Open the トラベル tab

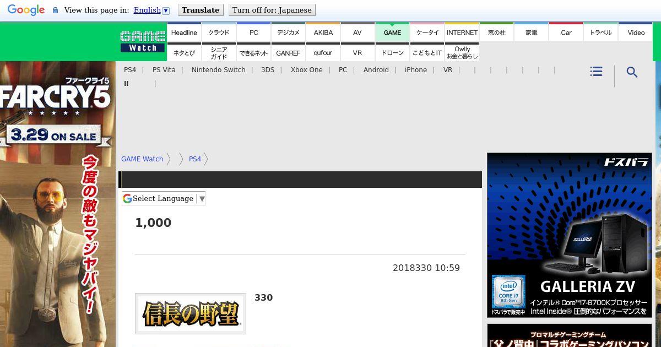click(601, 32)
